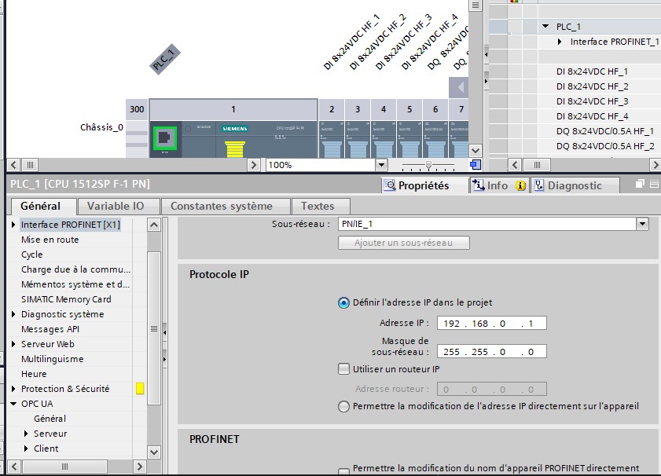Click the arrow button hiding module labels
This screenshot has height=476, width=661.
tap(459, 88)
